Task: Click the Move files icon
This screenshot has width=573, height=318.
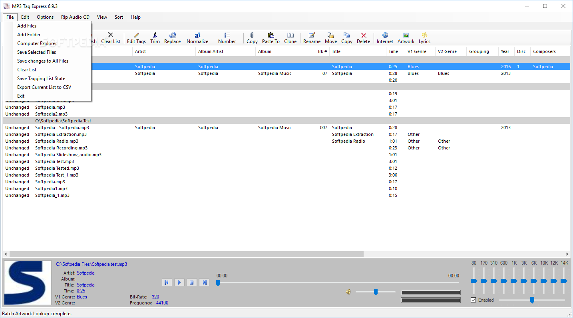Action: click(x=331, y=38)
